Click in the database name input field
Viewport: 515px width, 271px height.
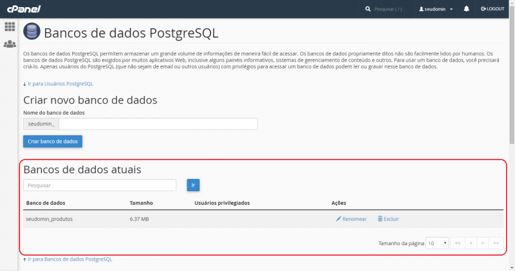[x=158, y=124]
